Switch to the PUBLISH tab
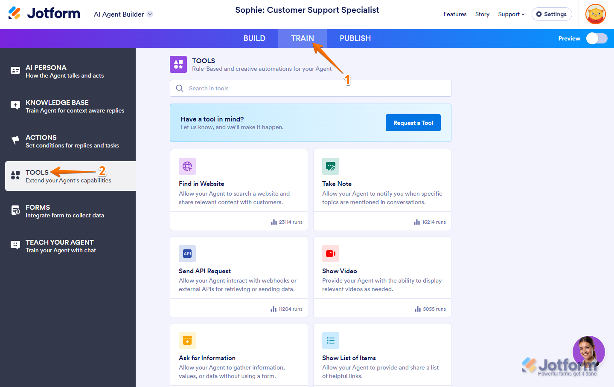The image size is (614, 387). pyautogui.click(x=355, y=38)
